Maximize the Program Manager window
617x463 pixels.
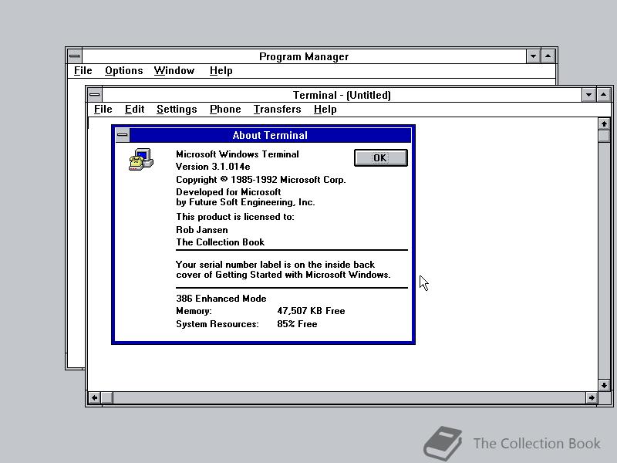[548, 56]
